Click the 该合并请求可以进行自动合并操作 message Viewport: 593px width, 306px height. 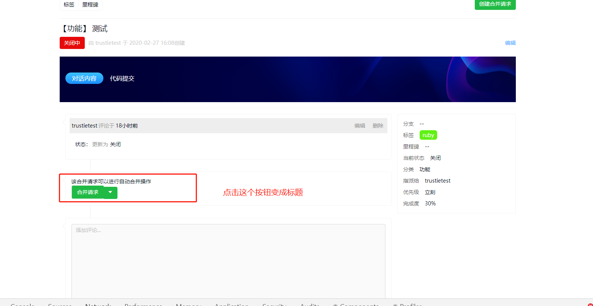111,181
